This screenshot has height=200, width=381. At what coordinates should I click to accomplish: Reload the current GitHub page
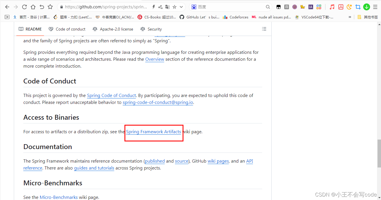tap(24, 7)
